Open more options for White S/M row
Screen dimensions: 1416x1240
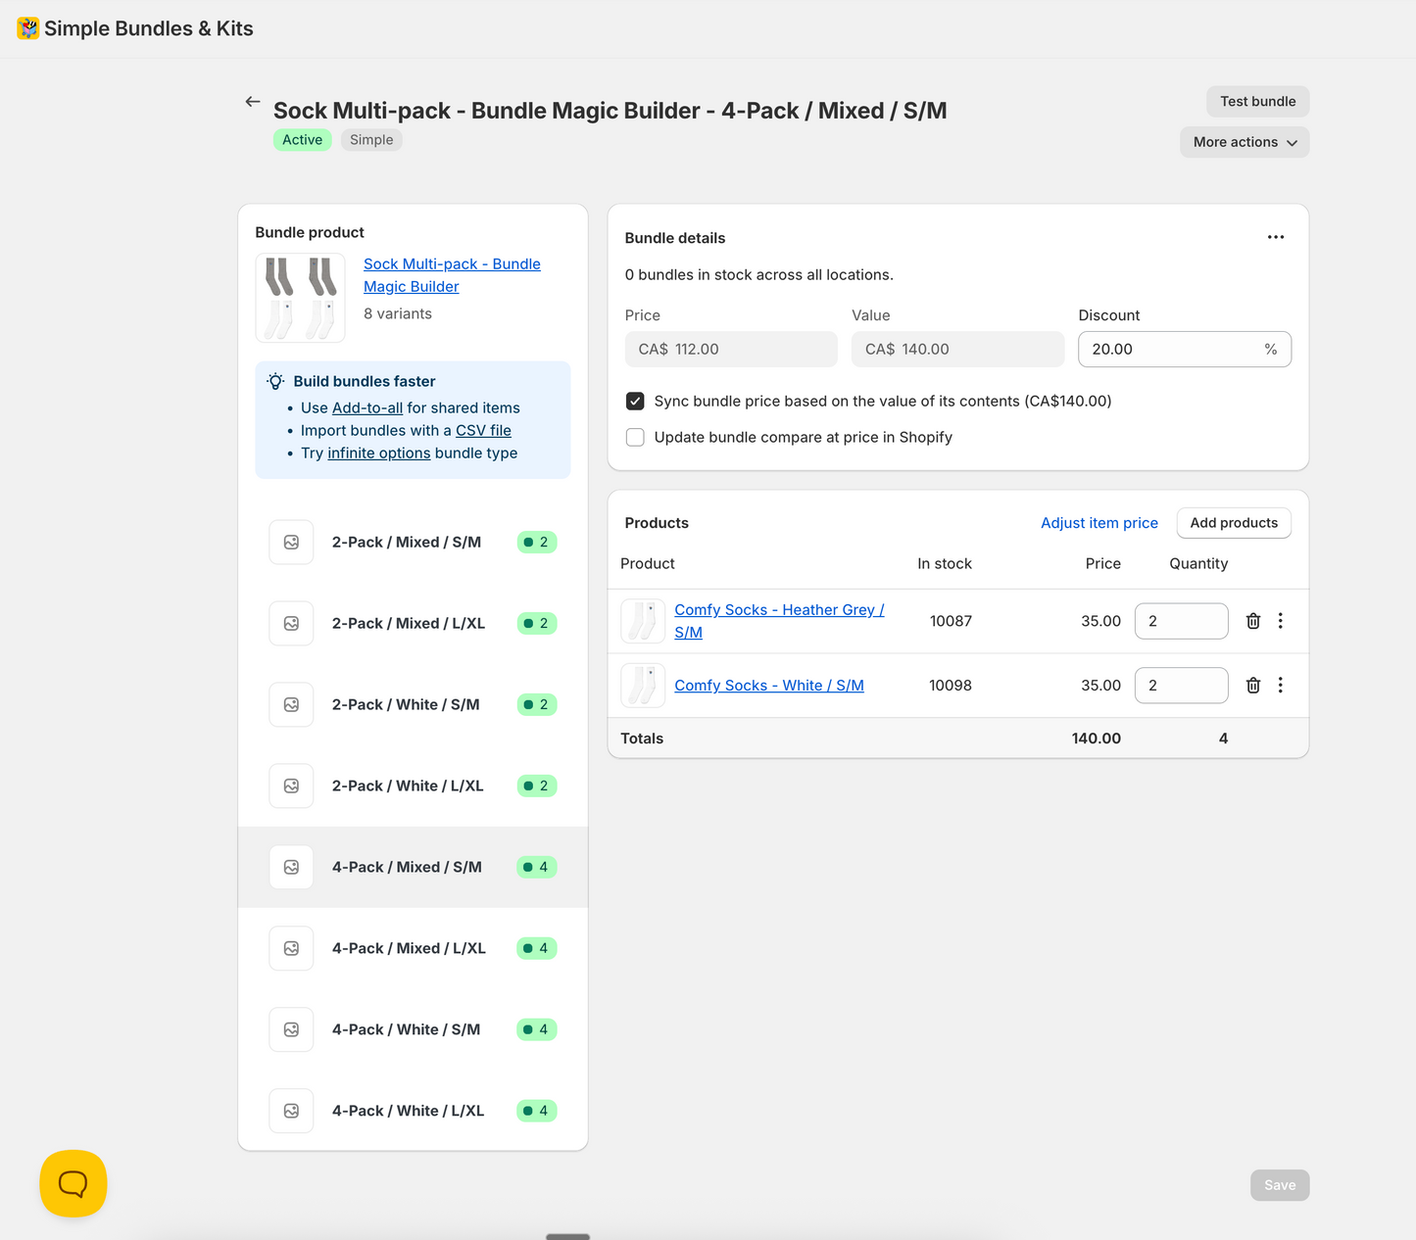click(x=1281, y=686)
